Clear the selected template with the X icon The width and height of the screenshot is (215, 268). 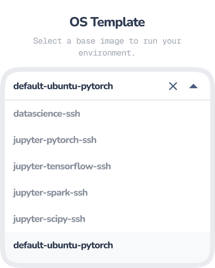173,86
